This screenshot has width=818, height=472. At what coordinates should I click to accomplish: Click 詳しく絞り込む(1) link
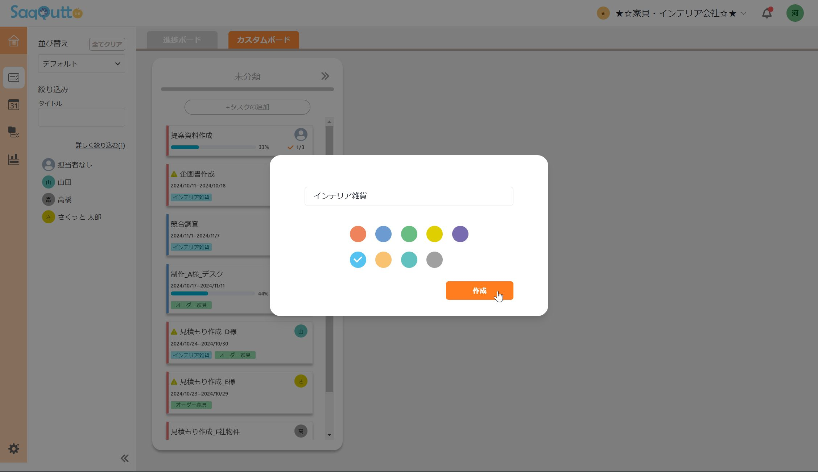100,145
